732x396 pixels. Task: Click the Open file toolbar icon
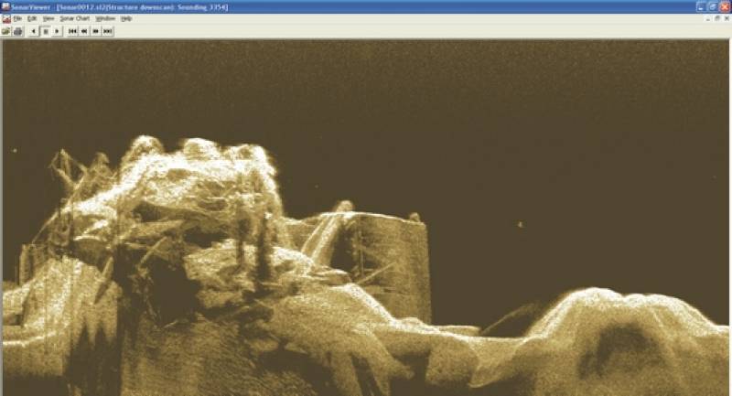[x=6, y=31]
